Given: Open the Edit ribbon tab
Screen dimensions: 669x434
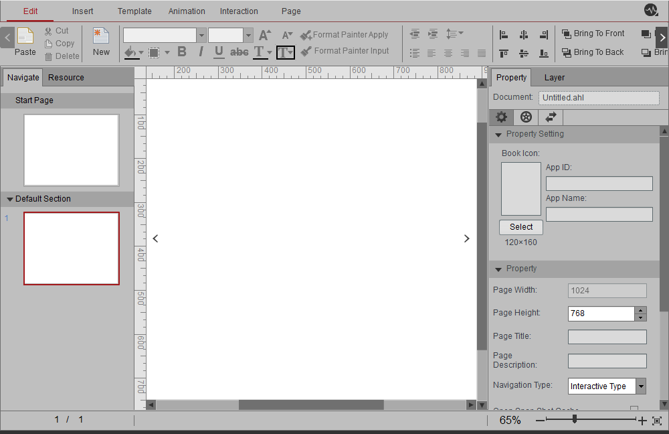Looking at the screenshot, I should (x=30, y=11).
